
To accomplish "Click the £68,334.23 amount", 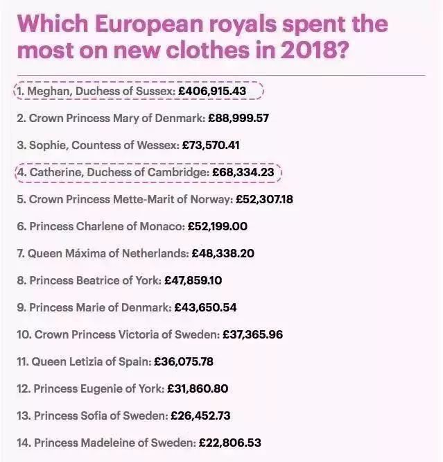I will [243, 172].
